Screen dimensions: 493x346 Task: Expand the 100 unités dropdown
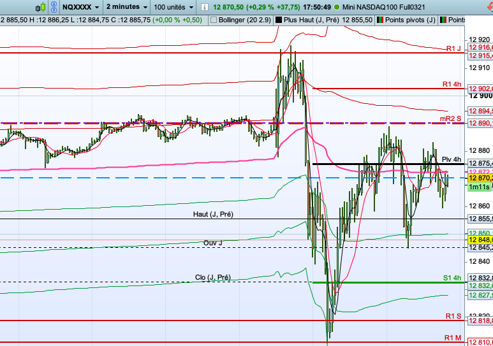(x=173, y=7)
